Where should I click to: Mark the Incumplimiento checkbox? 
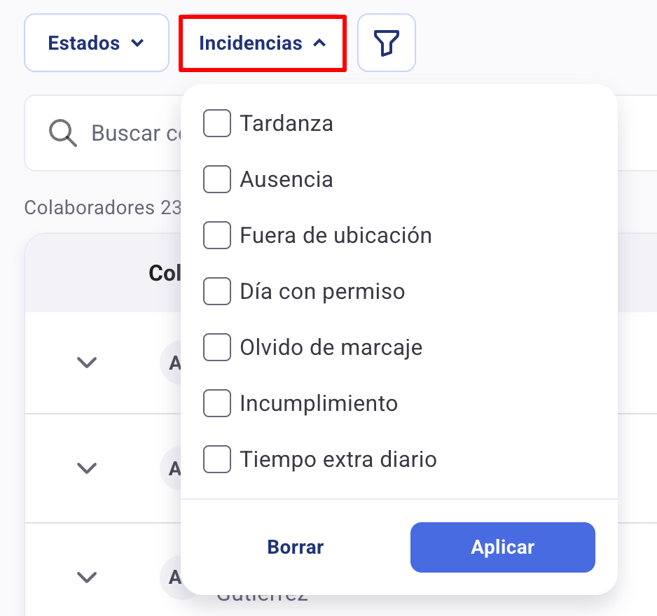click(x=217, y=403)
